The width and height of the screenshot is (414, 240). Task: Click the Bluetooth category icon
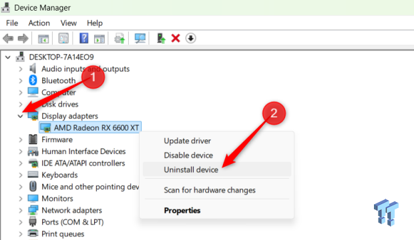click(33, 81)
